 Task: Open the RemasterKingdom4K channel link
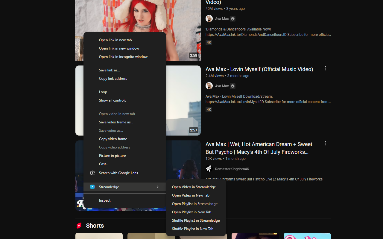tap(232, 169)
